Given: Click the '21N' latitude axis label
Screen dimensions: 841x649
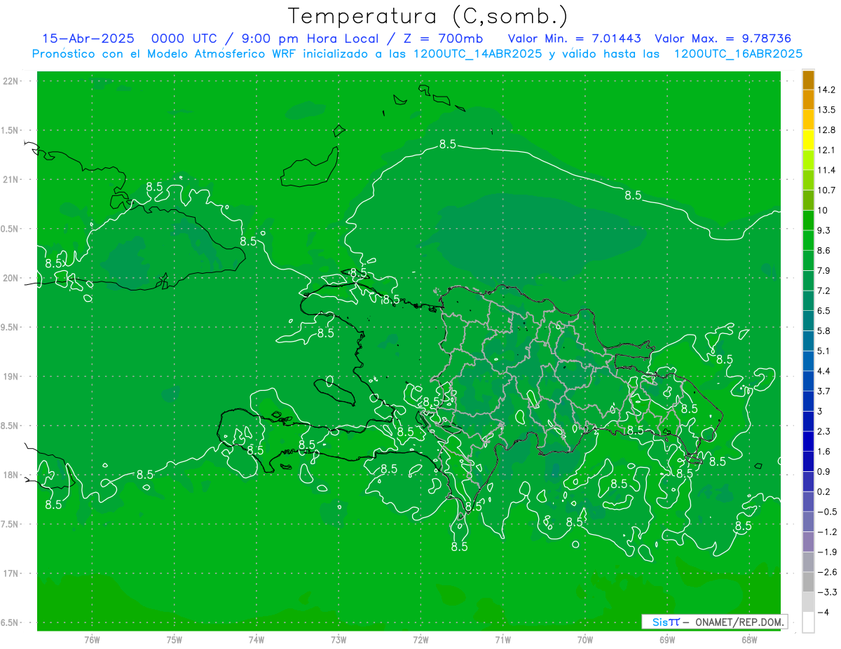Looking at the screenshot, I should pyautogui.click(x=10, y=180).
